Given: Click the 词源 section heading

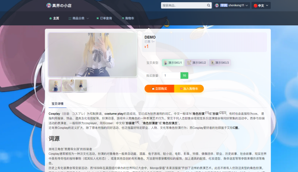Looking at the screenshot, I should coord(54,138).
